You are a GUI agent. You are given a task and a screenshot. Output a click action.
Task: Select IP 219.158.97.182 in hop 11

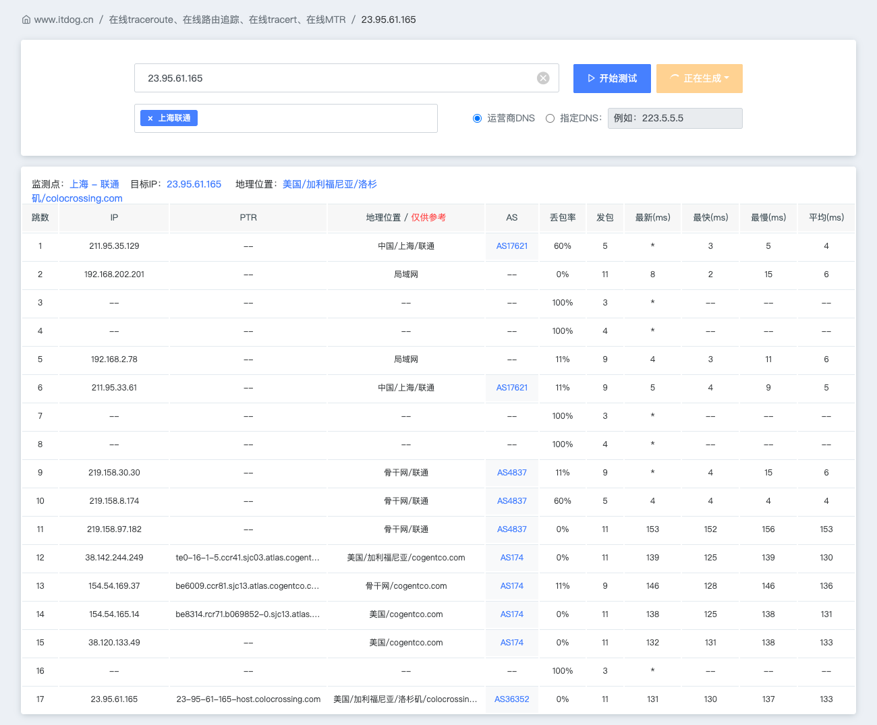tap(114, 529)
